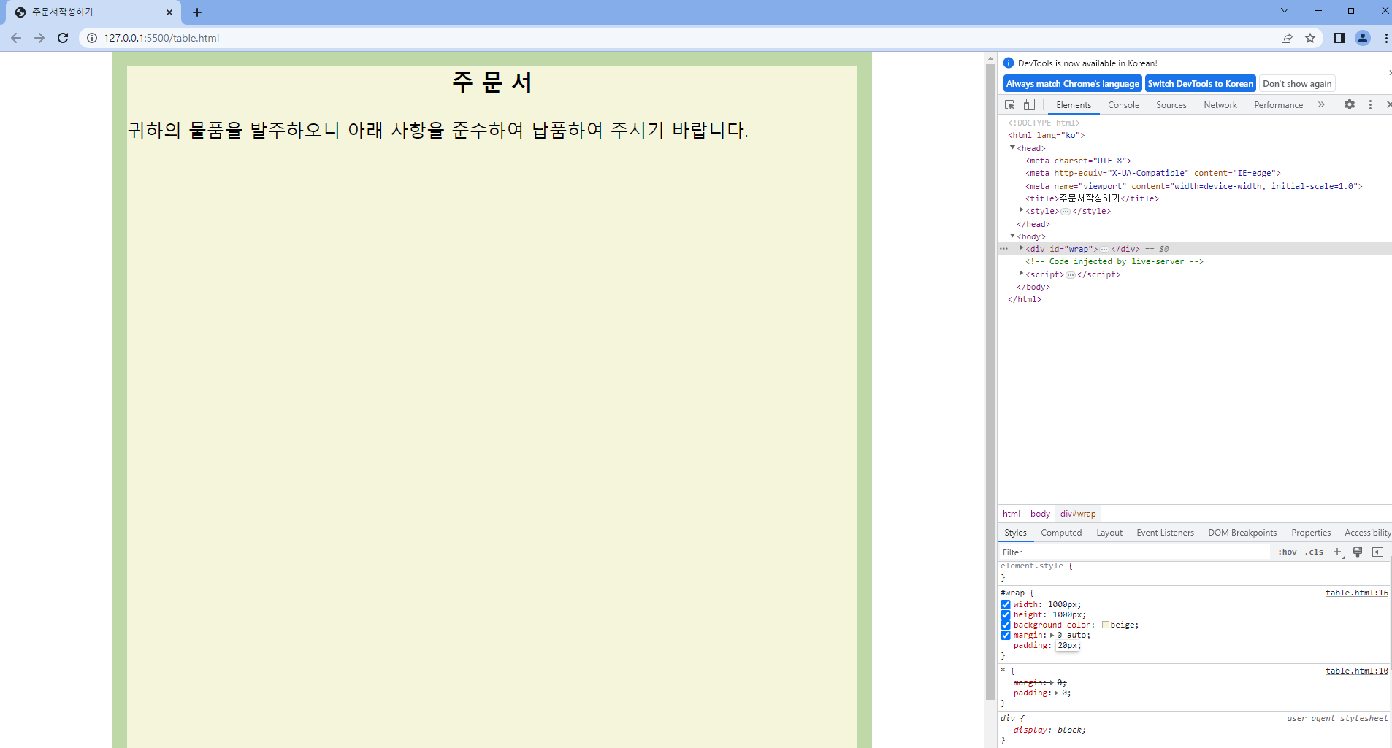Image resolution: width=1392 pixels, height=748 pixels.
Task: Open the Performance tab
Action: [1278, 105]
